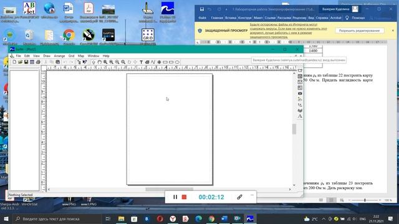Click the Word Save icon in title bar
The image size is (399, 224).
click(202, 9)
